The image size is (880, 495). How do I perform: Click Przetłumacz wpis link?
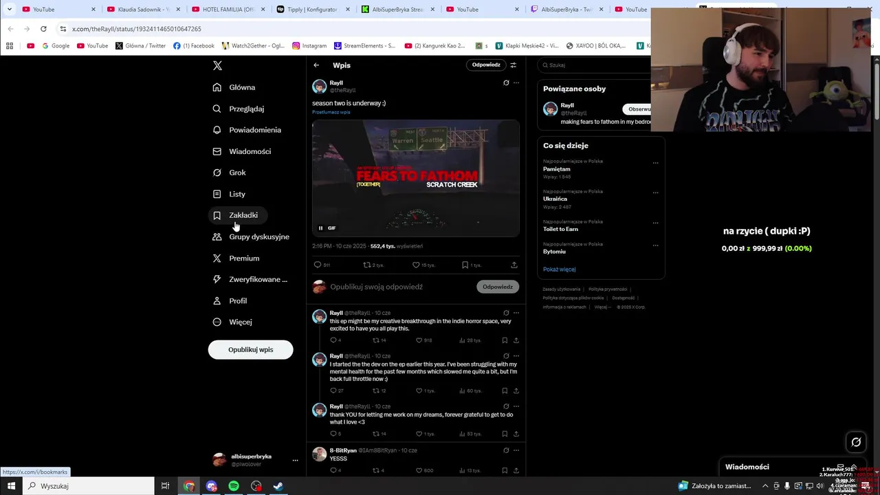click(331, 112)
